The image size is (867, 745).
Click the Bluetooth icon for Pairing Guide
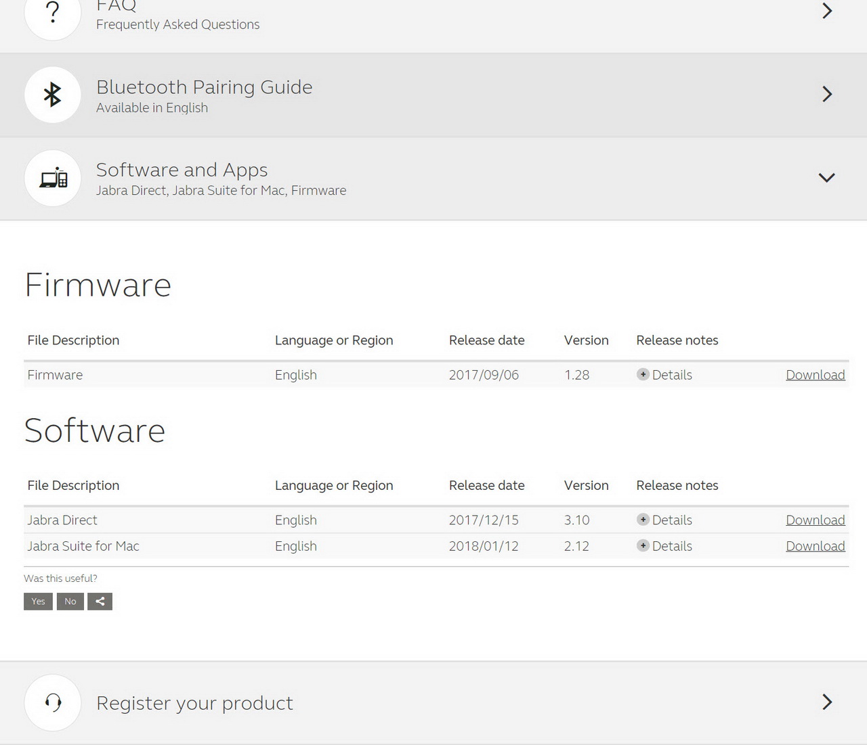(x=53, y=95)
